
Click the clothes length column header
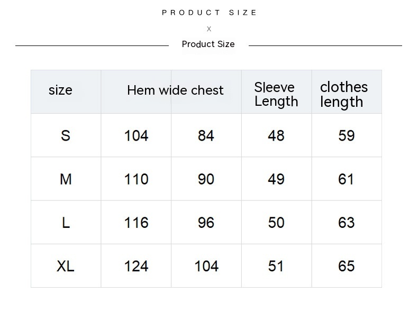pyautogui.click(x=343, y=94)
